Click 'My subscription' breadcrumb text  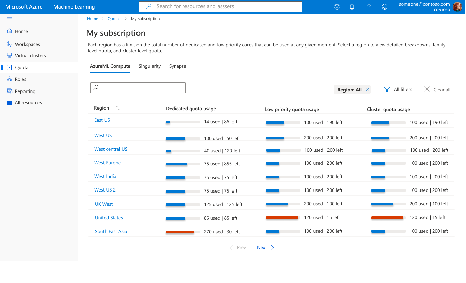[x=145, y=19]
